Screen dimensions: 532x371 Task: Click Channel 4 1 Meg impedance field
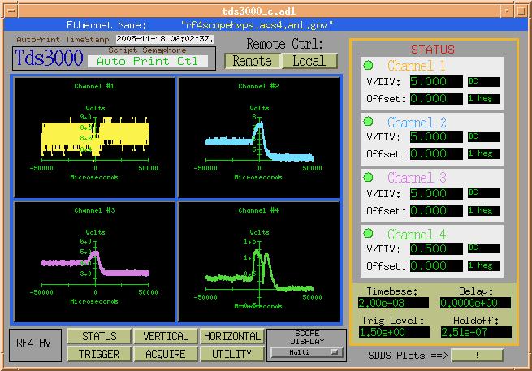[x=484, y=266]
